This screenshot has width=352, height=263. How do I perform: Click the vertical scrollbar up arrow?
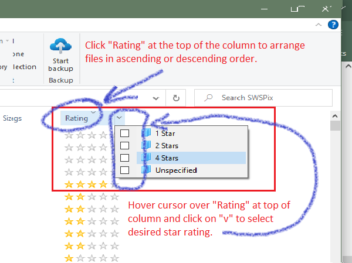click(336, 115)
